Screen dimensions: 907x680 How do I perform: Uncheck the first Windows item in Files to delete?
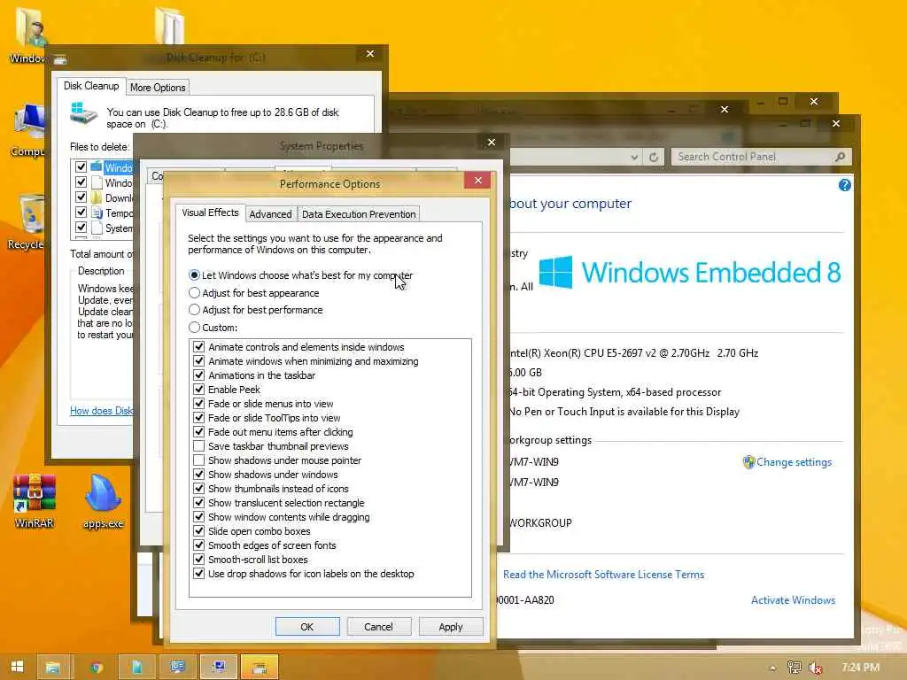click(81, 167)
